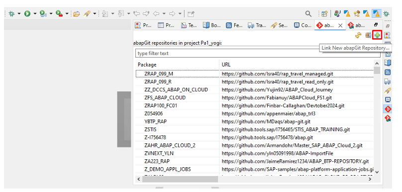Click in the type filter text field
This screenshot has height=192, width=402.
(x=258, y=54)
